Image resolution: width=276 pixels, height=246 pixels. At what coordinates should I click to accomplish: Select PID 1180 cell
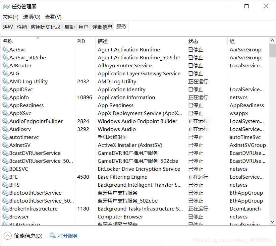(x=83, y=209)
